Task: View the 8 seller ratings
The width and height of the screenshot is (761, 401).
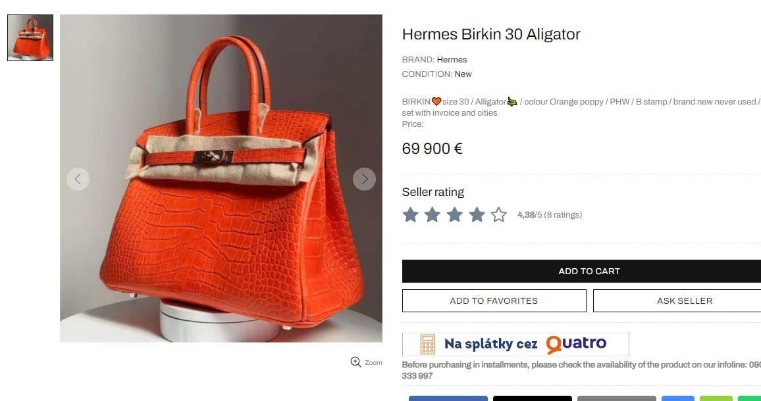Action: click(562, 215)
